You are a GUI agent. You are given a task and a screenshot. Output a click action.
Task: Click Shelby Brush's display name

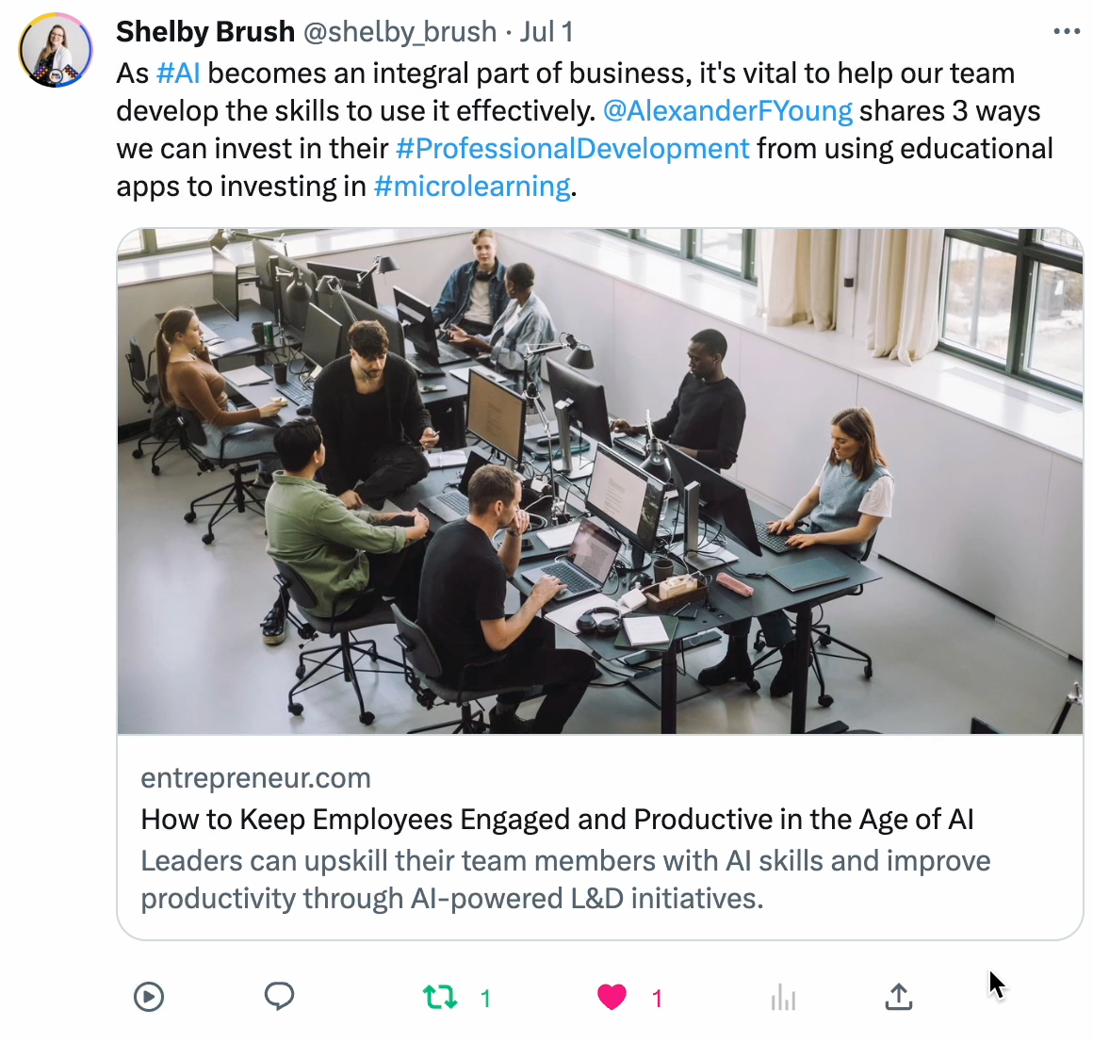(x=205, y=31)
